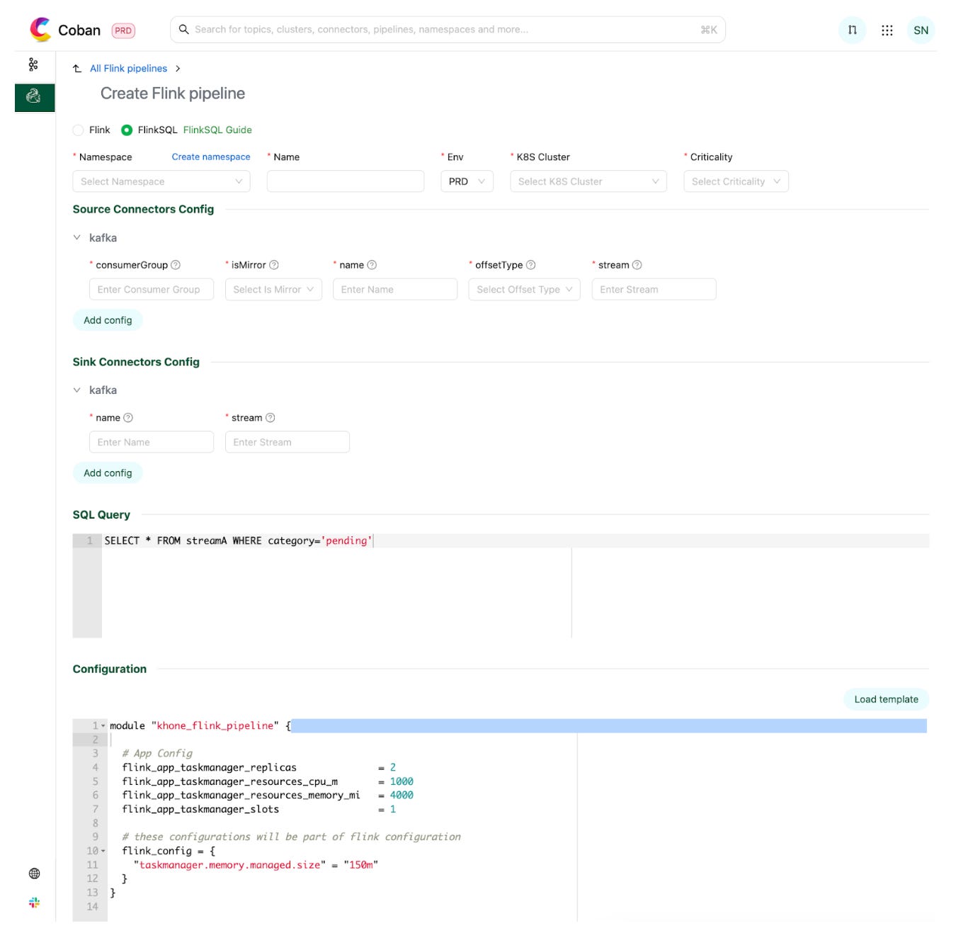Open the Kafka clusters sidebar icon

point(33,64)
